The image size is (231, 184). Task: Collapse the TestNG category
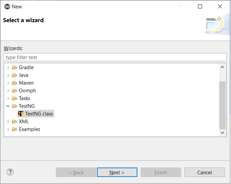(x=8, y=106)
